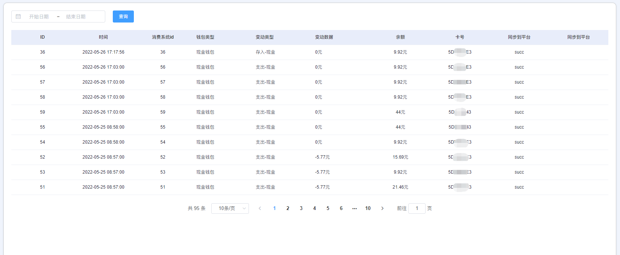Select page 4 in pagination
Viewport: 620px width, 255px height.
(315, 208)
